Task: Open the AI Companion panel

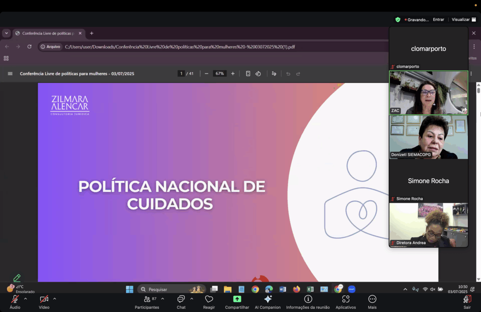Action: point(268,299)
